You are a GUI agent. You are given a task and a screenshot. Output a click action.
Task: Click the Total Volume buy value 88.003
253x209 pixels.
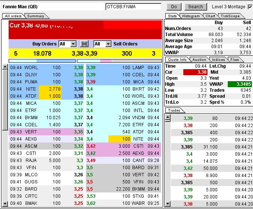click(x=216, y=35)
